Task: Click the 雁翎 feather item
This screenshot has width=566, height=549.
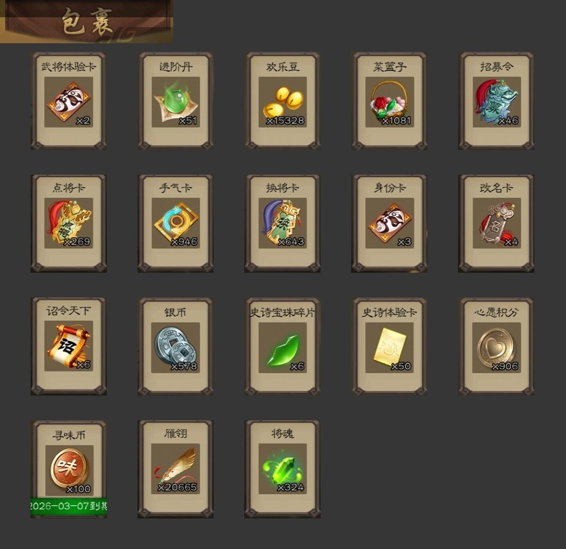Action: pos(176,469)
